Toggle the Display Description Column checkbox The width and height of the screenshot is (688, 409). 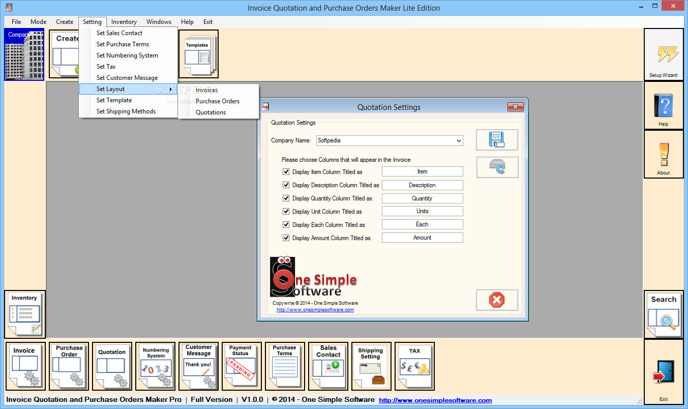point(286,185)
